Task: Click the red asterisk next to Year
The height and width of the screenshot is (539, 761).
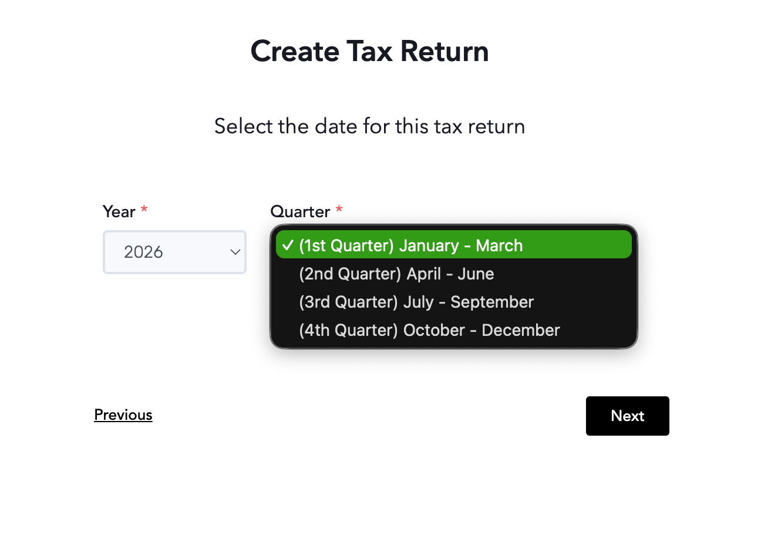Action: tap(144, 210)
